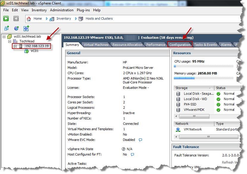This screenshot has width=247, height=174.
Task: Click the Home icon in navigation bar
Action: (x=29, y=18)
